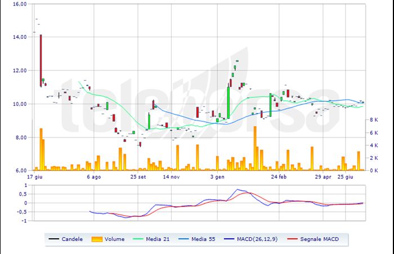Click the 29 apr date label
Screen dimensions: 394x254
(x=323, y=177)
